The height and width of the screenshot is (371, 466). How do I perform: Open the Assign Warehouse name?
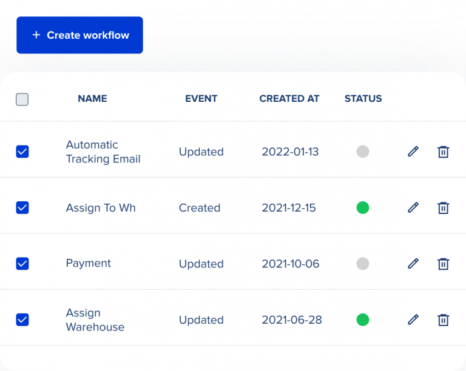tap(95, 319)
